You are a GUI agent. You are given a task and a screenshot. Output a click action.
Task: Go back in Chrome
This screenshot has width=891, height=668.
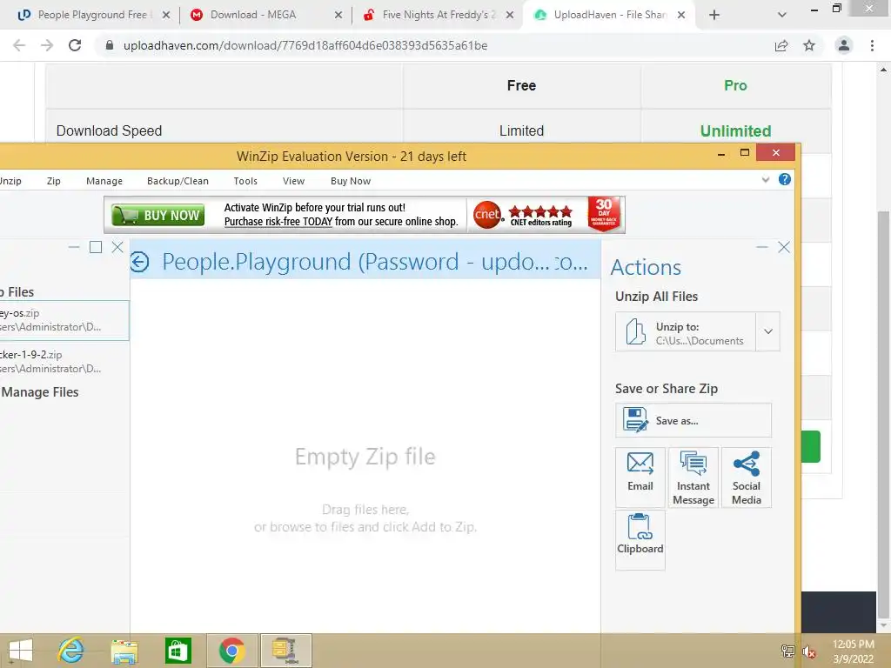[19, 45]
